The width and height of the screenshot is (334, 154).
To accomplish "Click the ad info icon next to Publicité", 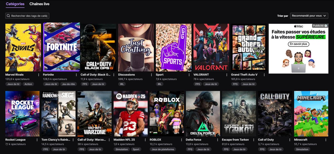I will point(326,26).
